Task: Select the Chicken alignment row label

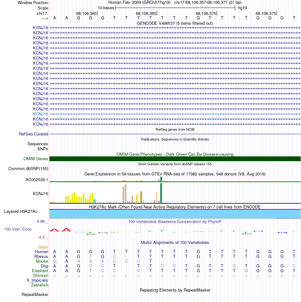Action: (41, 275)
